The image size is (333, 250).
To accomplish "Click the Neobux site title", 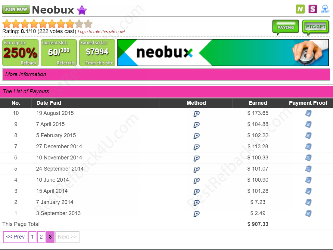I will point(53,10).
